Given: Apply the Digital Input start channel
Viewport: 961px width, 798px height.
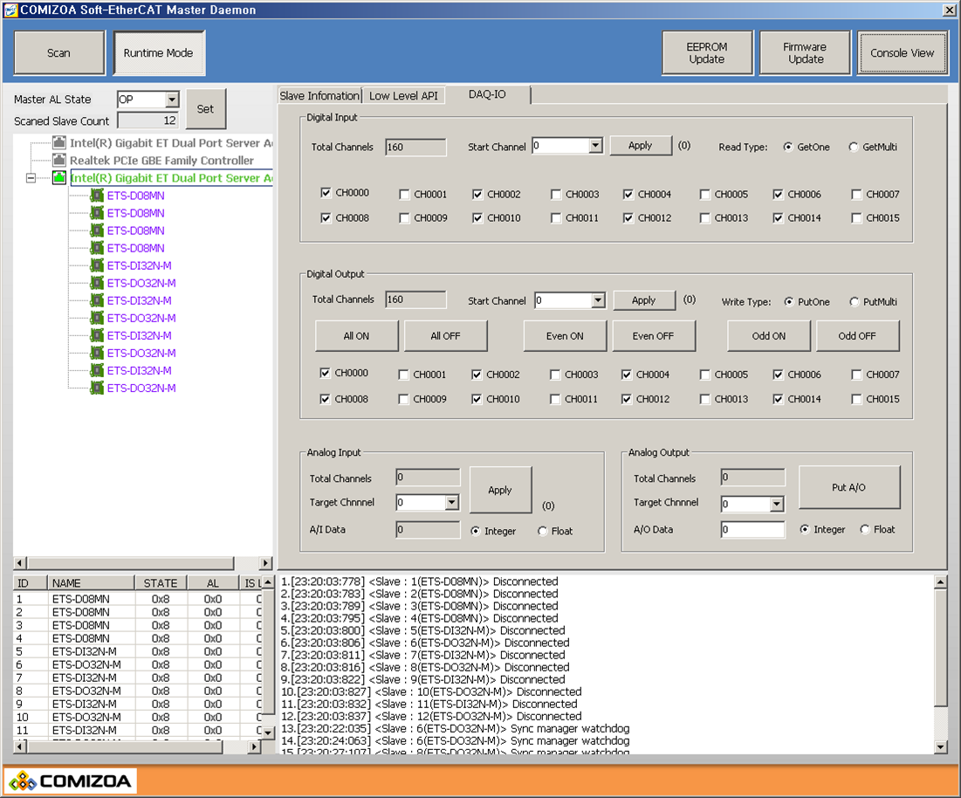Looking at the screenshot, I should 641,145.
